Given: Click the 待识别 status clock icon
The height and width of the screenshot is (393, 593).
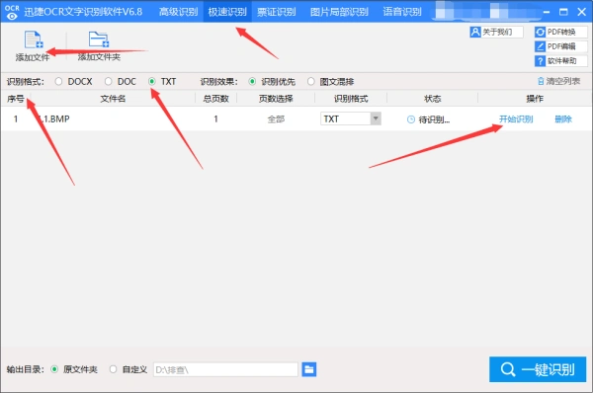Looking at the screenshot, I should [x=411, y=119].
